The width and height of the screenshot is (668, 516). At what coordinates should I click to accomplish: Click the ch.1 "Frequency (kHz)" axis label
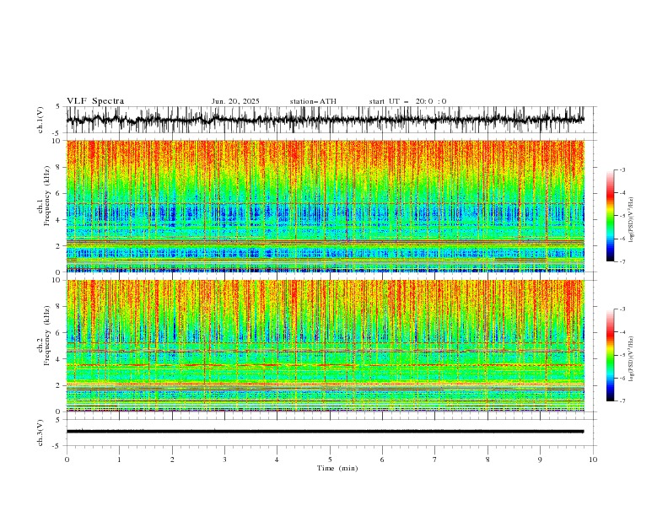click(x=47, y=196)
